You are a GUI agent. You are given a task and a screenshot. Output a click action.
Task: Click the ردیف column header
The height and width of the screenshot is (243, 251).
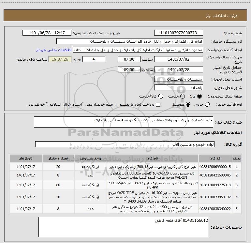tap(237, 158)
